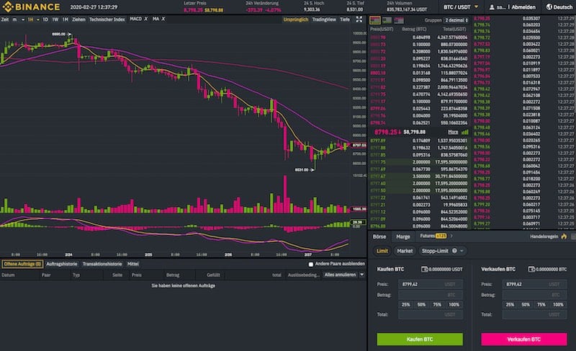Remove the MA indicator with its X

(163, 19)
